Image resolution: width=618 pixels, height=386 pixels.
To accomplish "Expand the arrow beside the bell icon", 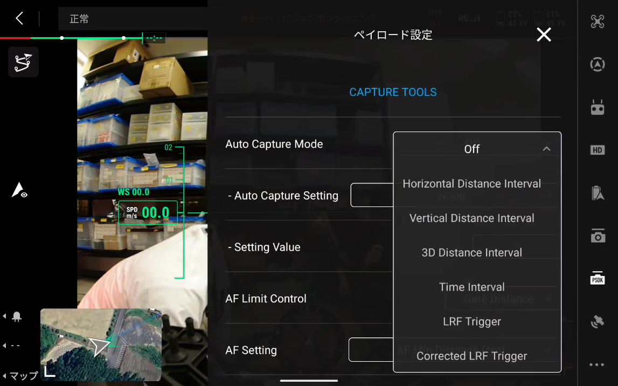I will (x=4, y=316).
